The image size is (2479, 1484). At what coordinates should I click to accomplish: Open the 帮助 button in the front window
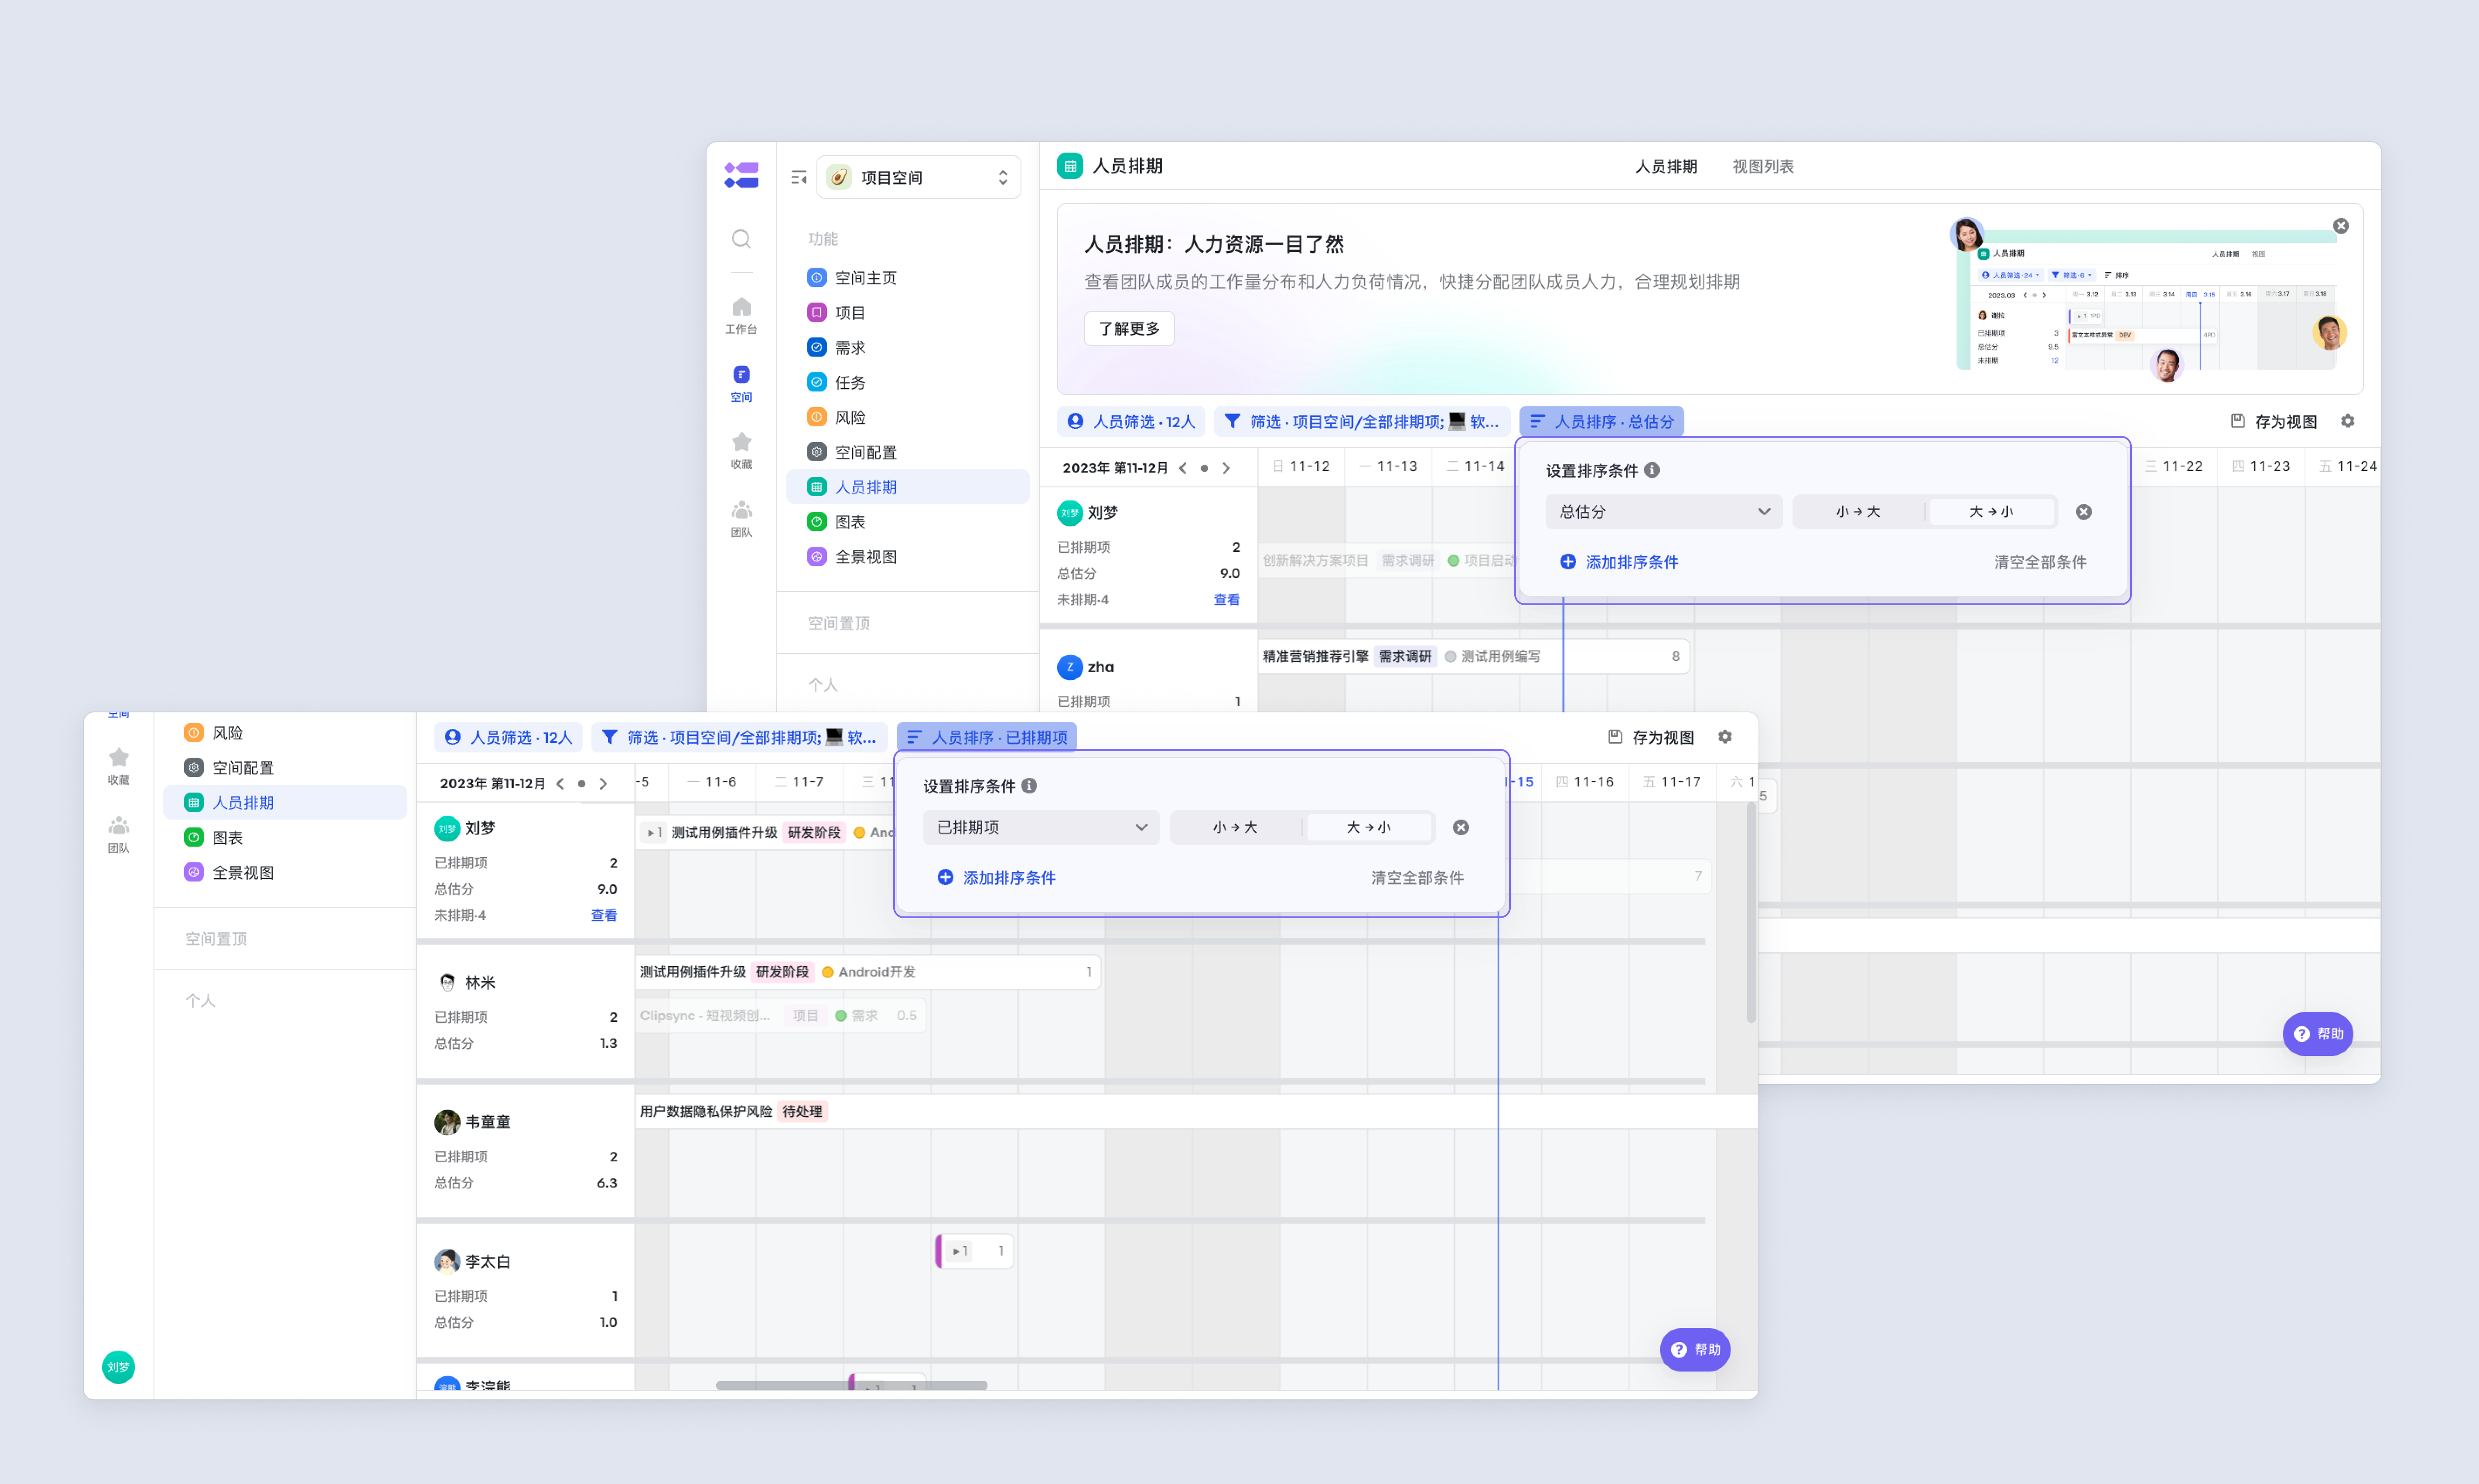[1695, 1350]
